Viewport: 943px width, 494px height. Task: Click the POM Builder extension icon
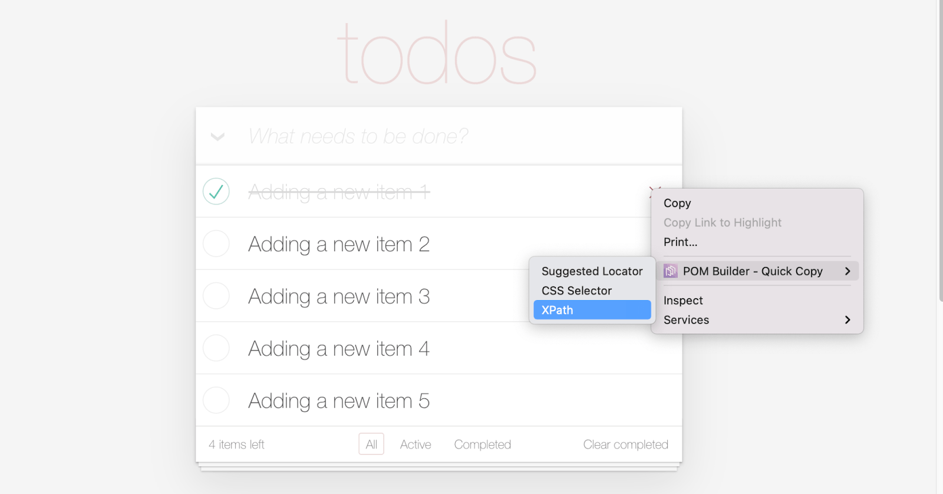click(670, 271)
